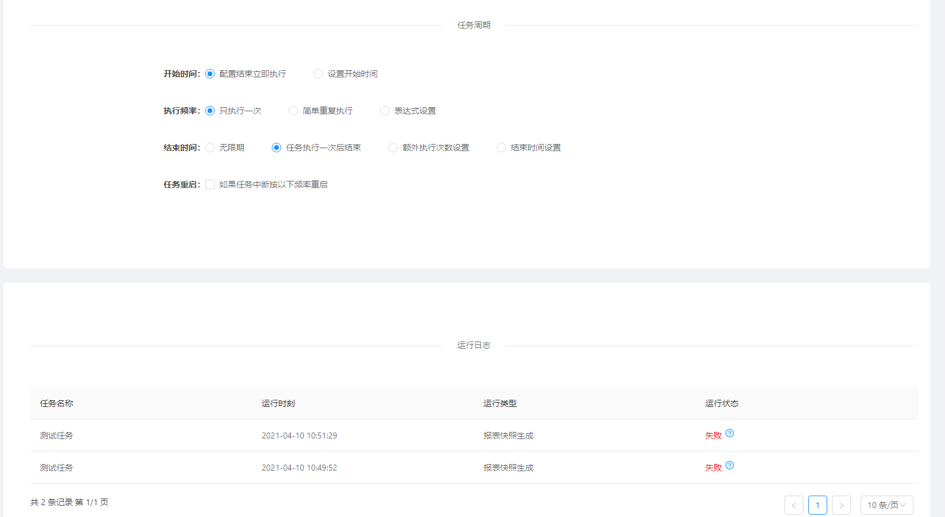
Task: Click 报表快照生成 in the 10:51:29 row
Action: point(508,435)
